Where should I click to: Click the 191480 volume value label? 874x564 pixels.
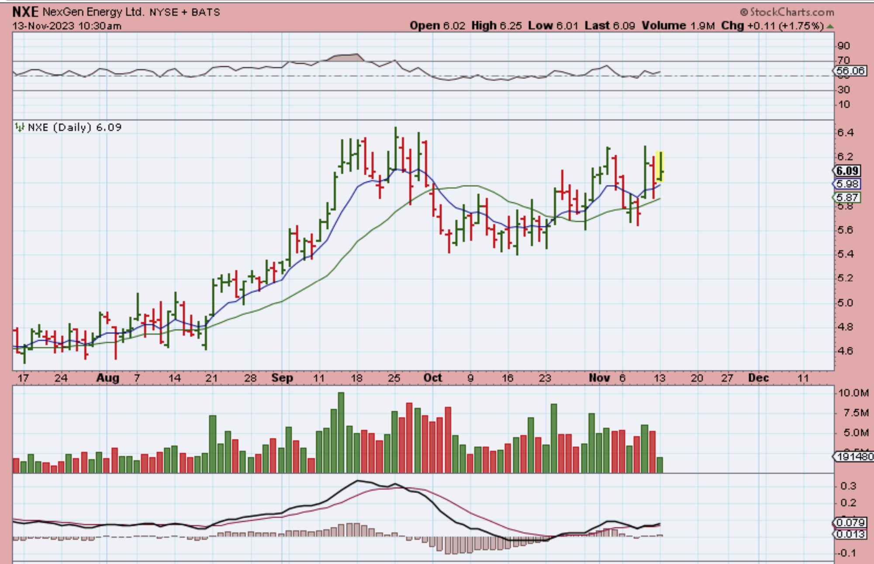pos(854,456)
